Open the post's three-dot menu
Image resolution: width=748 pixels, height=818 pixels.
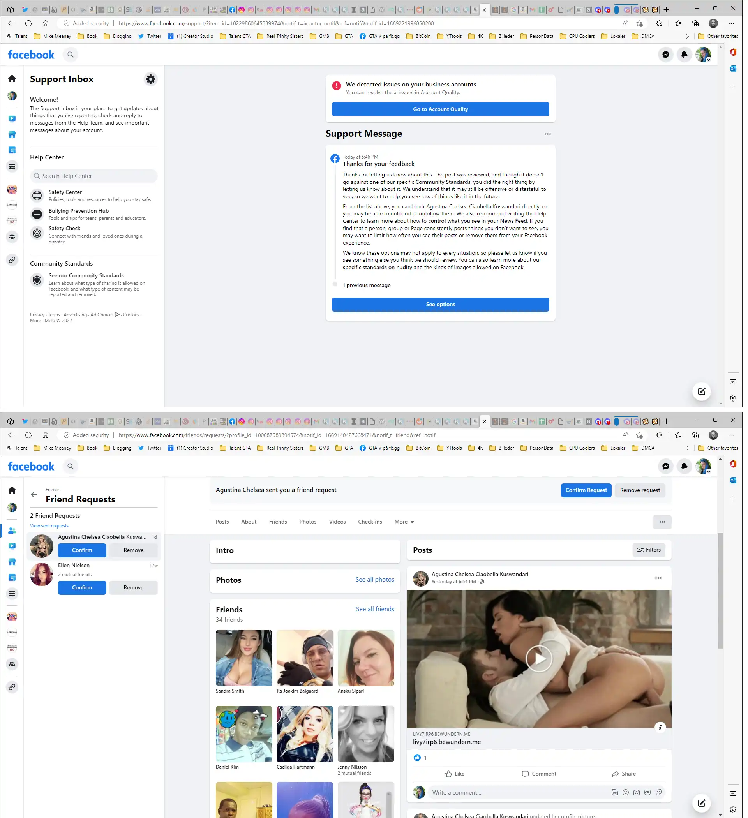(x=658, y=578)
